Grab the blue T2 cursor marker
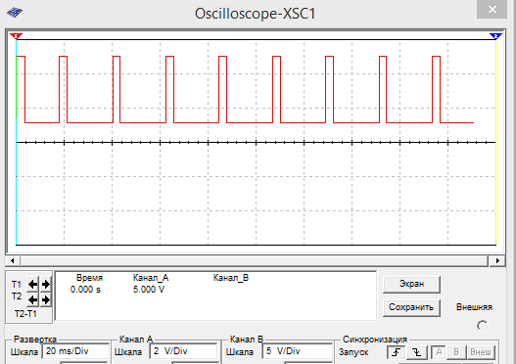Screen dimensions: 516x364 pos(495,36)
